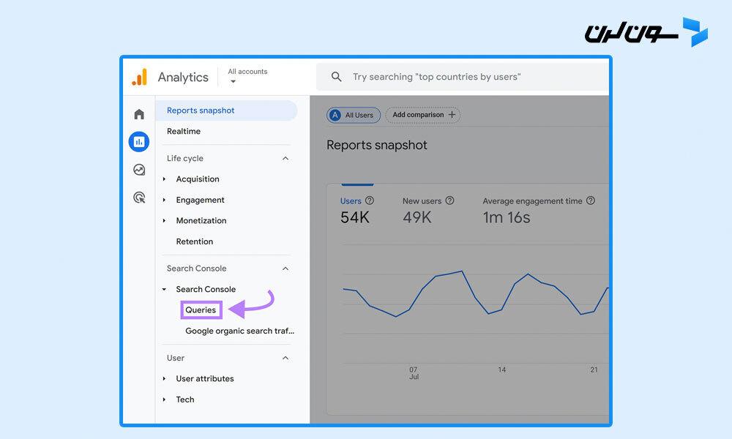Click the 14 date axis label
The image size is (732, 439).
click(502, 370)
